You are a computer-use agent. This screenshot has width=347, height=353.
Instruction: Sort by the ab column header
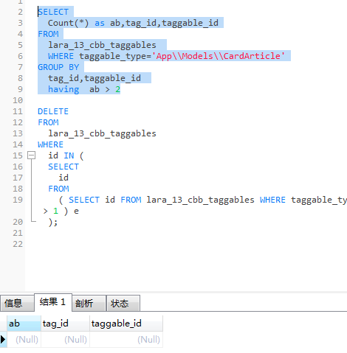[x=24, y=324]
